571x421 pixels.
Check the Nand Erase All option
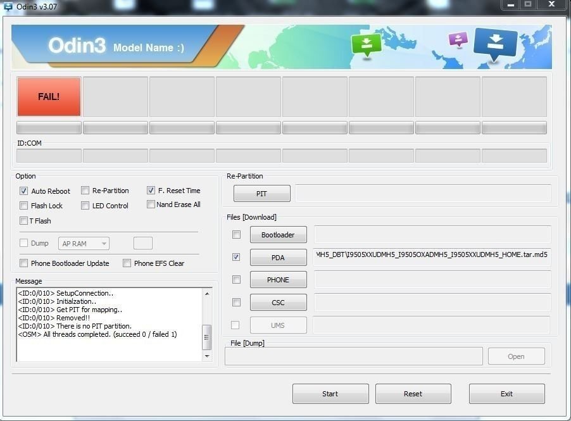click(x=151, y=204)
